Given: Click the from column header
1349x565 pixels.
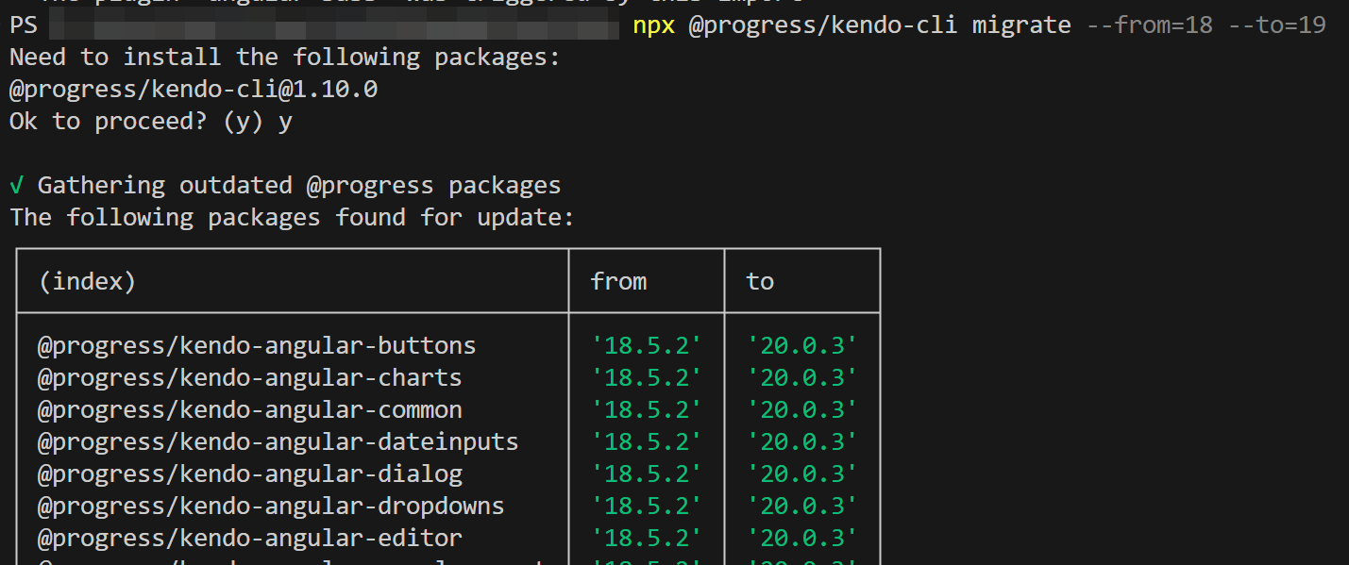Looking at the screenshot, I should click(x=618, y=281).
